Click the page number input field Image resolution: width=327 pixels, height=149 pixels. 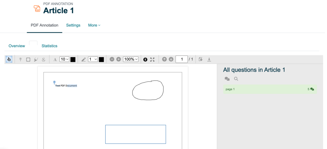pyautogui.click(x=181, y=59)
